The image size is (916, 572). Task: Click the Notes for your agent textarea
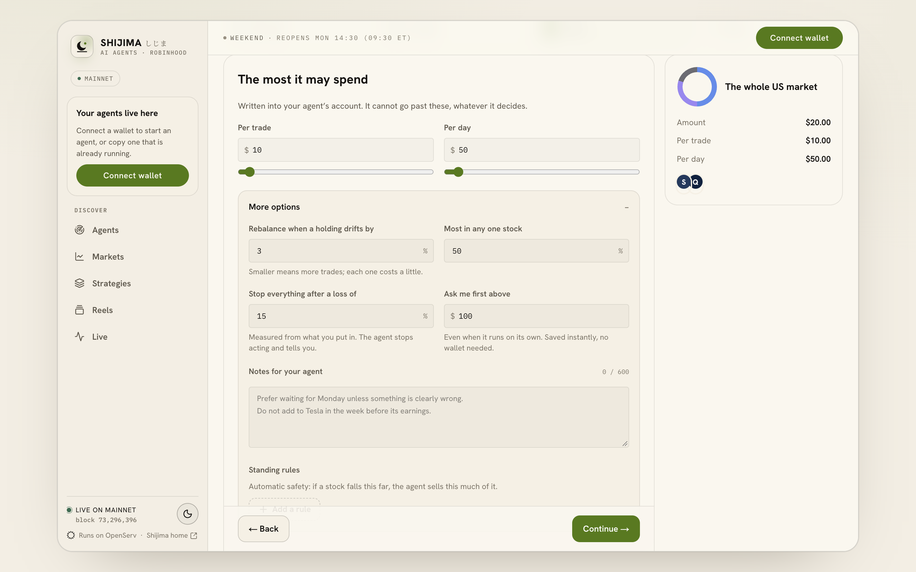[439, 417]
